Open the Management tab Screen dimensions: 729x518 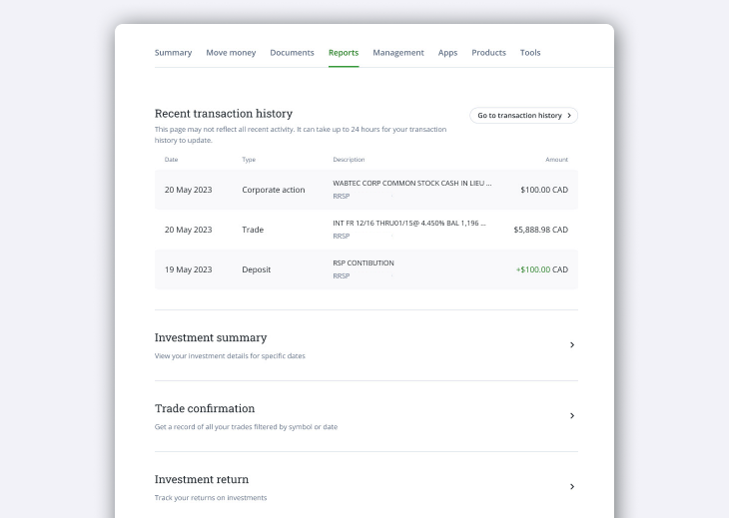click(398, 53)
